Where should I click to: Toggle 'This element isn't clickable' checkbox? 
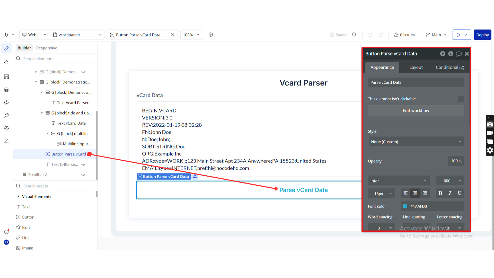click(461, 99)
